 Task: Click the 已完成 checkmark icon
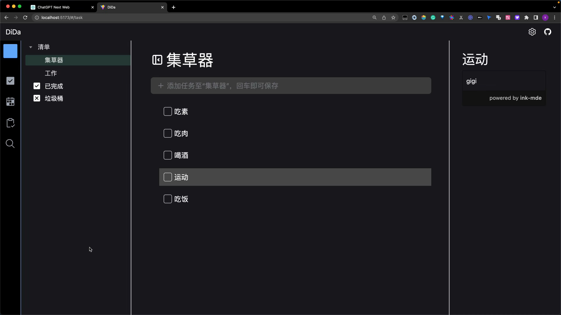tap(37, 86)
